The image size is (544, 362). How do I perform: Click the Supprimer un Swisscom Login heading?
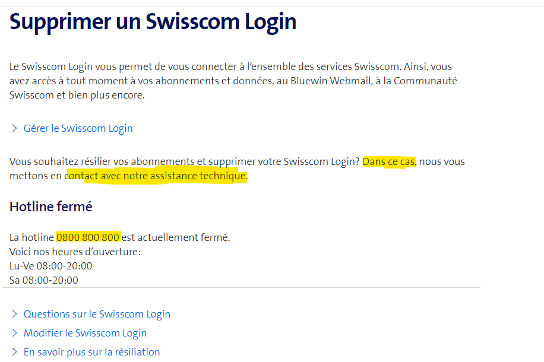point(153,22)
